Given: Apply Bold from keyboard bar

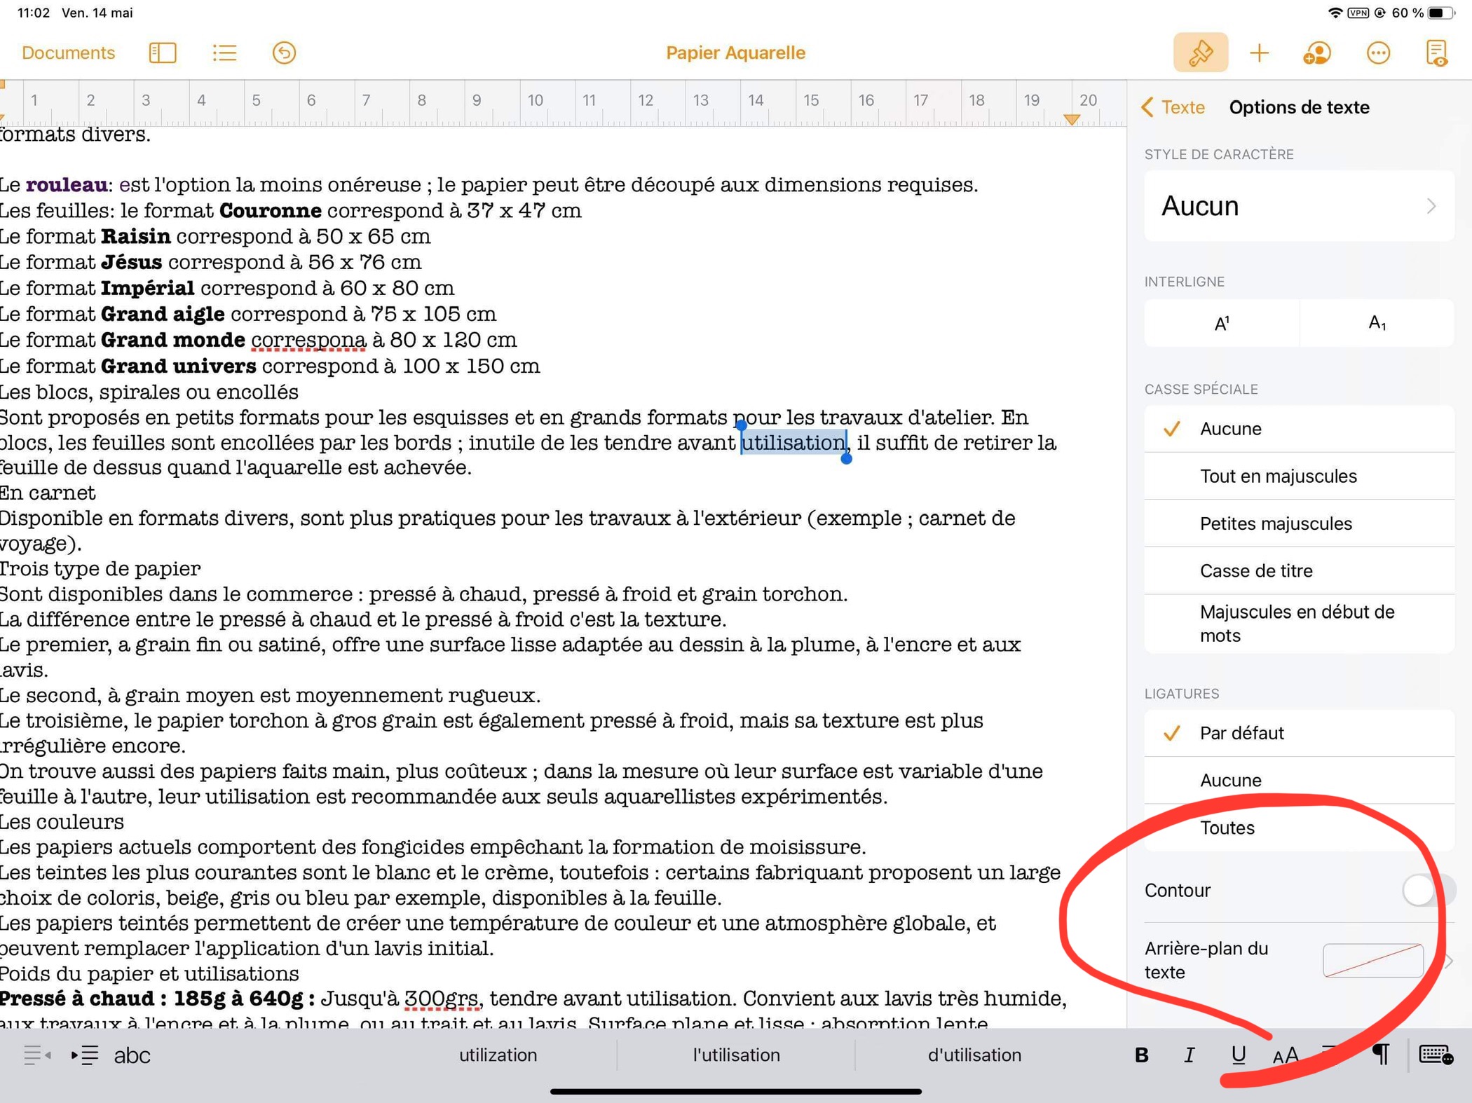Looking at the screenshot, I should coord(1141,1055).
